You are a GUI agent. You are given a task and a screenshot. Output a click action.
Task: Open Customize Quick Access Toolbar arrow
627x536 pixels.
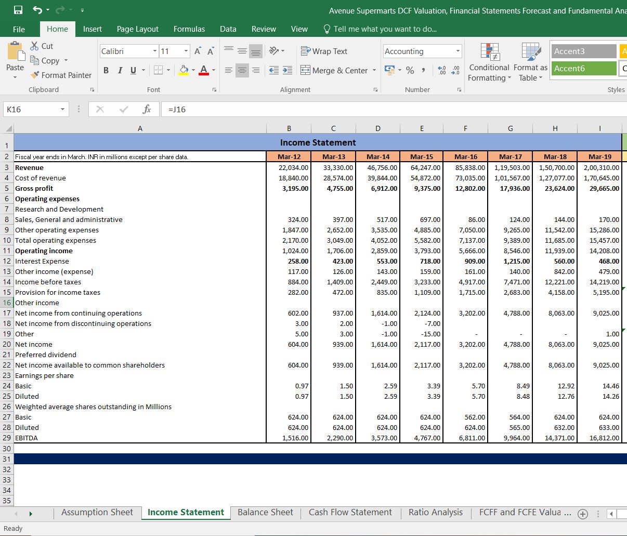coord(82,10)
